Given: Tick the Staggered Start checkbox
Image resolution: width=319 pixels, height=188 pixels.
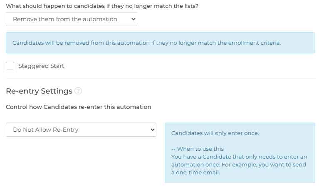Looking at the screenshot, I should coord(10,66).
